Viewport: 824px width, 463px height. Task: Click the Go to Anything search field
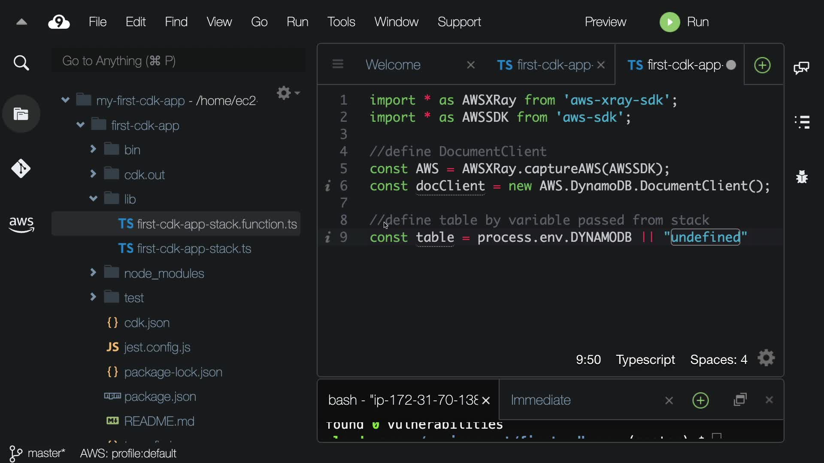(x=178, y=61)
